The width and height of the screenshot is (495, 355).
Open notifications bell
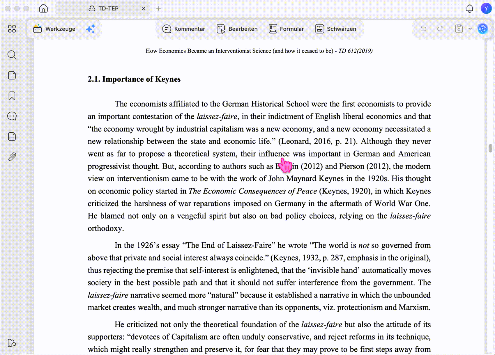pyautogui.click(x=469, y=8)
